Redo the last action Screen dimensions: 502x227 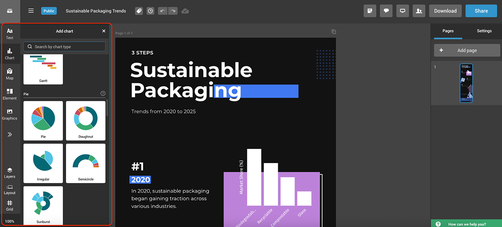pos(173,11)
